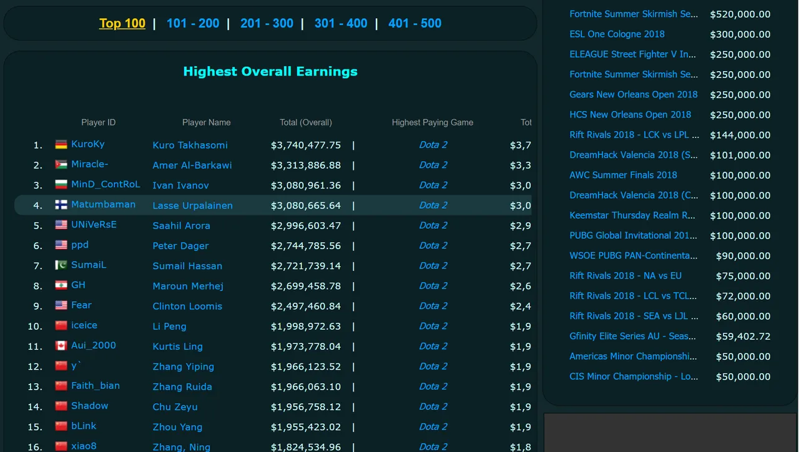
Task: Click Player Name column header
Action: point(207,122)
